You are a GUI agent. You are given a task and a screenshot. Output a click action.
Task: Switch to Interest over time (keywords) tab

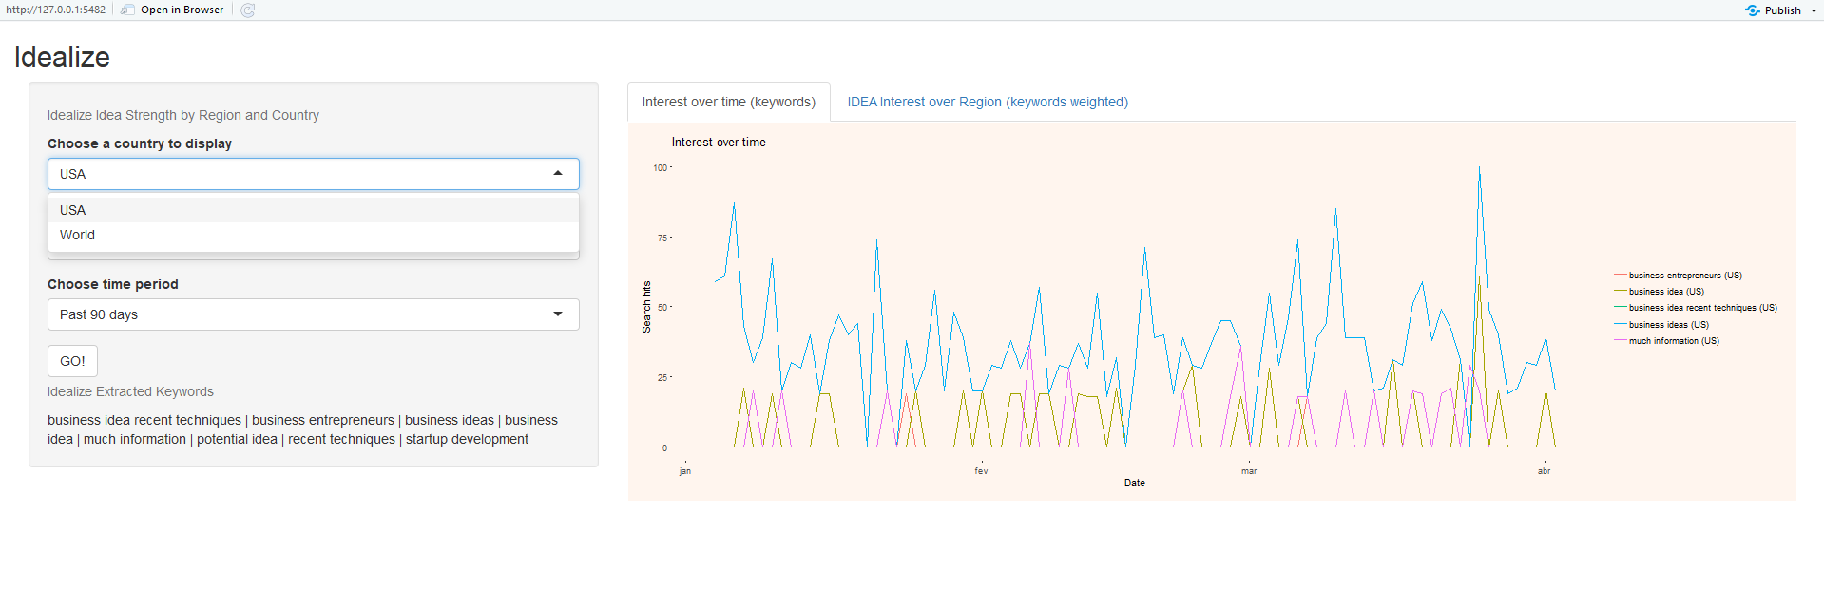coord(728,102)
